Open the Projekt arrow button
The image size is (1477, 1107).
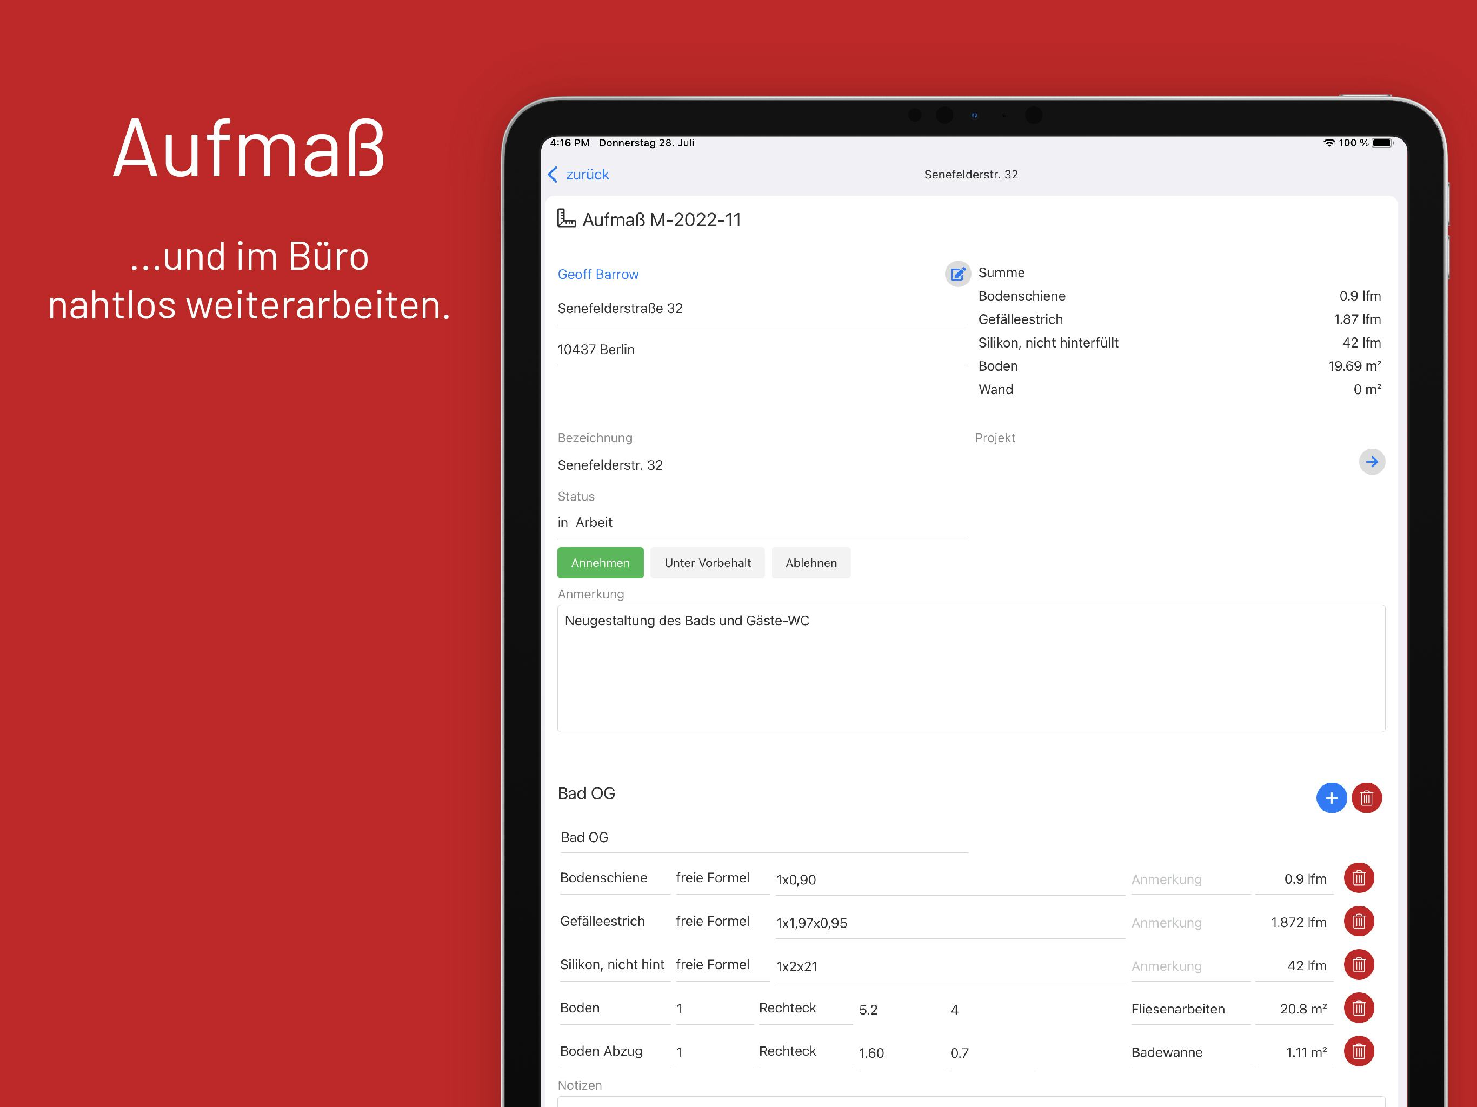pyautogui.click(x=1372, y=462)
